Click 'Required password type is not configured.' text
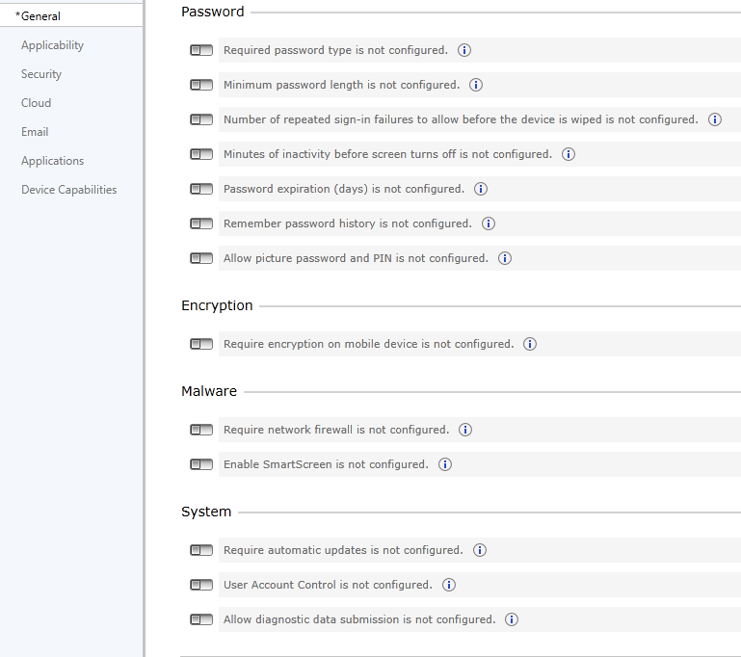The width and height of the screenshot is (741, 657). click(x=335, y=50)
